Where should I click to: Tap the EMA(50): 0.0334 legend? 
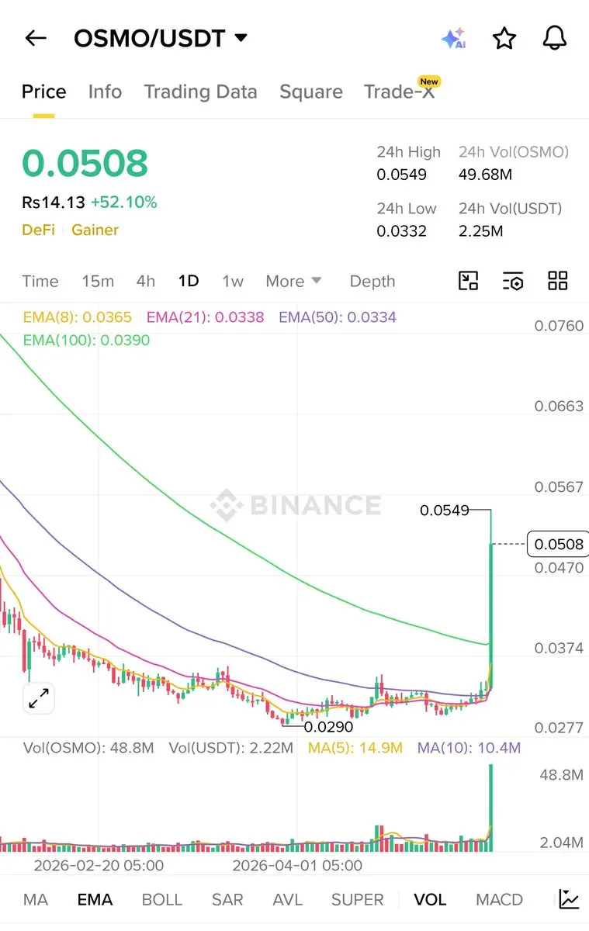[x=338, y=317]
